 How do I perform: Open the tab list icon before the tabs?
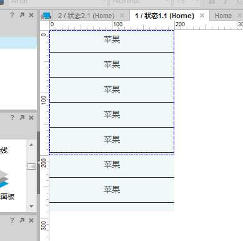(46, 16)
